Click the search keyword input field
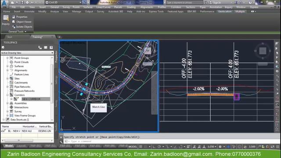 [x=184, y=3]
